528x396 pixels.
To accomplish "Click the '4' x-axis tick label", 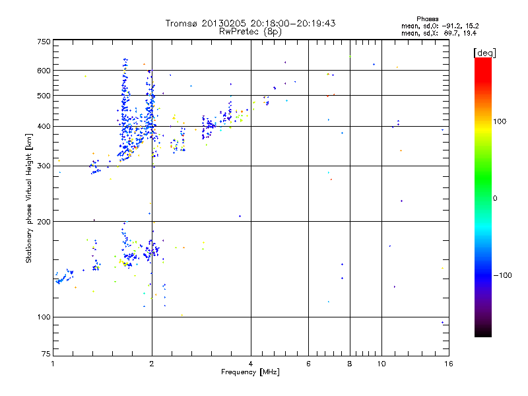I will [x=251, y=364].
